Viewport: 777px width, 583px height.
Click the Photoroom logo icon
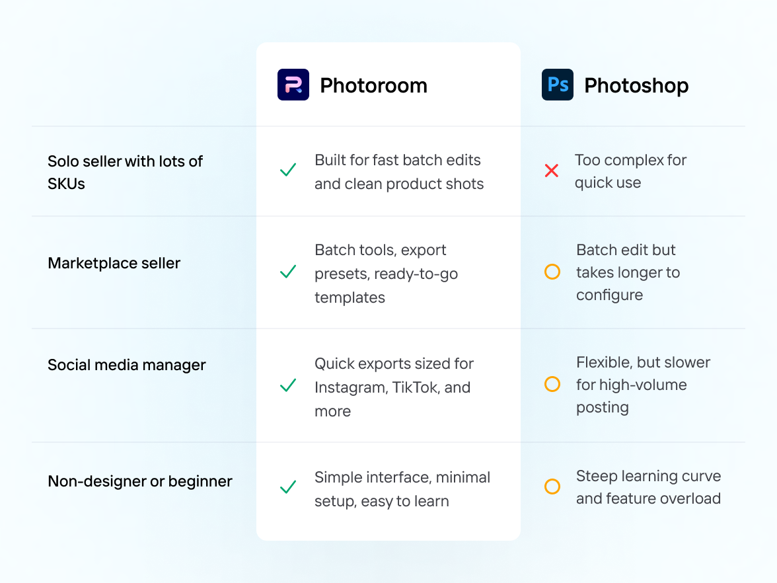293,85
